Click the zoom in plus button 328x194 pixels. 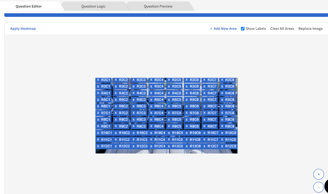(x=318, y=174)
